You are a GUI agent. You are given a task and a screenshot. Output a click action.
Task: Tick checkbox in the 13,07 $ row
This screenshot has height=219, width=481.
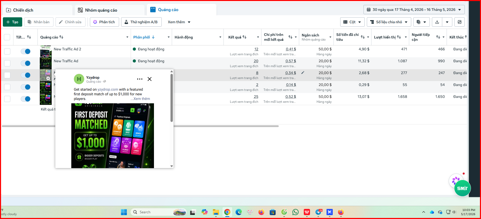[7, 99]
